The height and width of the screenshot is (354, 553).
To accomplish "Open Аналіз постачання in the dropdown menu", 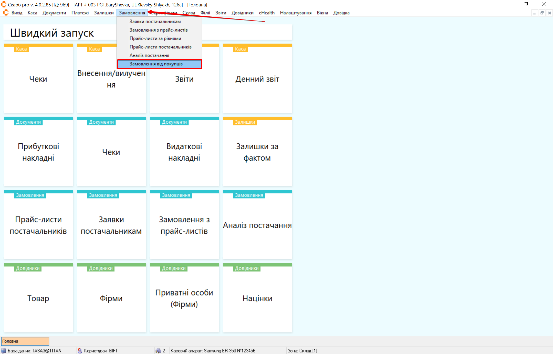I will coord(149,55).
